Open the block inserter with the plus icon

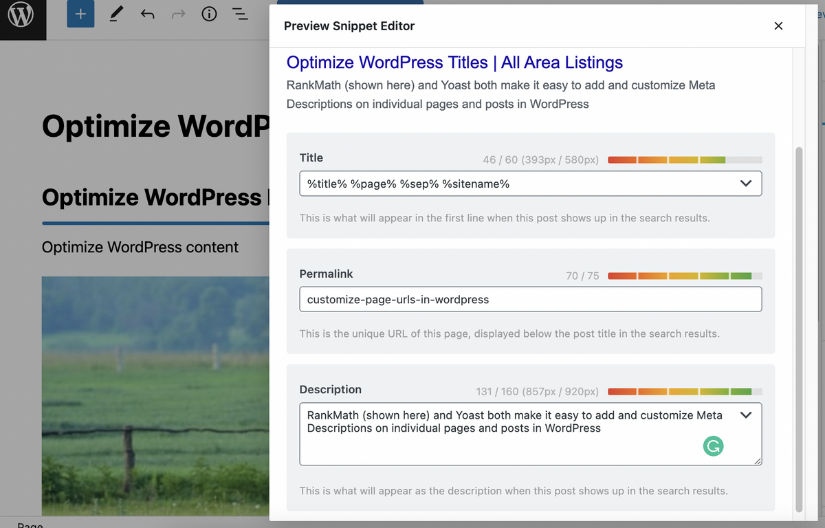click(80, 14)
